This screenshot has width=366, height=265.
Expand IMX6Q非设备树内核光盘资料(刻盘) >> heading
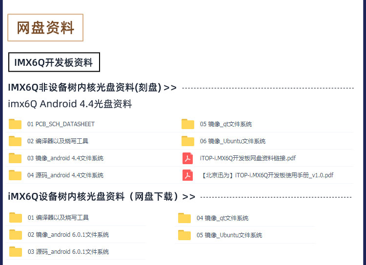[x=92, y=87]
